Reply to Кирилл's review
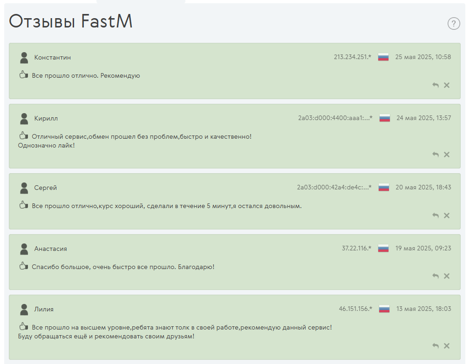The width and height of the screenshot is (470, 364). click(x=436, y=155)
